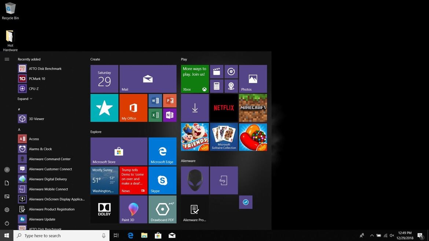Image resolution: width=429 pixels, height=241 pixels.
Task: Open the Xbox tile
Action: point(195,79)
